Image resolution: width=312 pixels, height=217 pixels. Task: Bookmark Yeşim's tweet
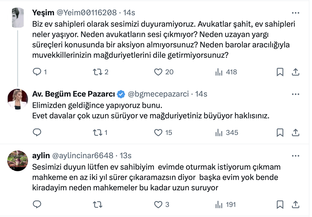[280, 72]
